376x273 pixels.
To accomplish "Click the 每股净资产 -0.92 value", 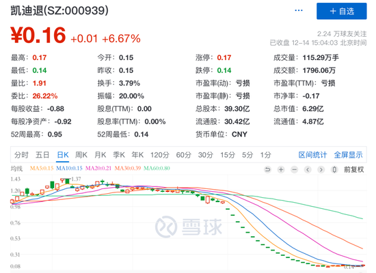I will [63, 121].
